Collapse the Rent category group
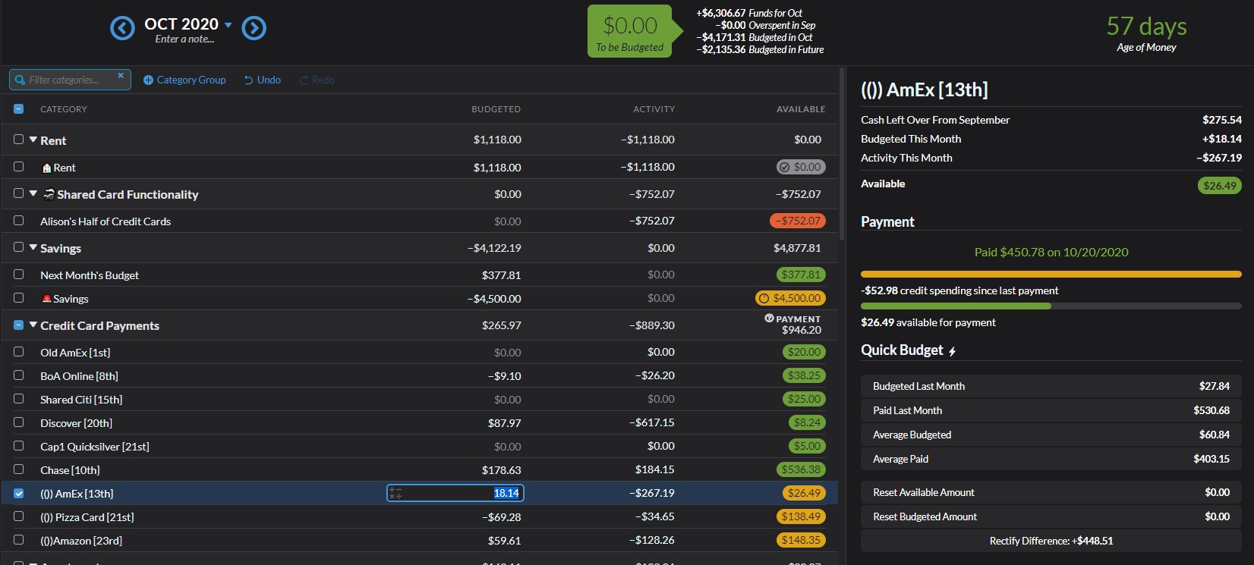Viewport: 1254px width, 565px height. 33,140
